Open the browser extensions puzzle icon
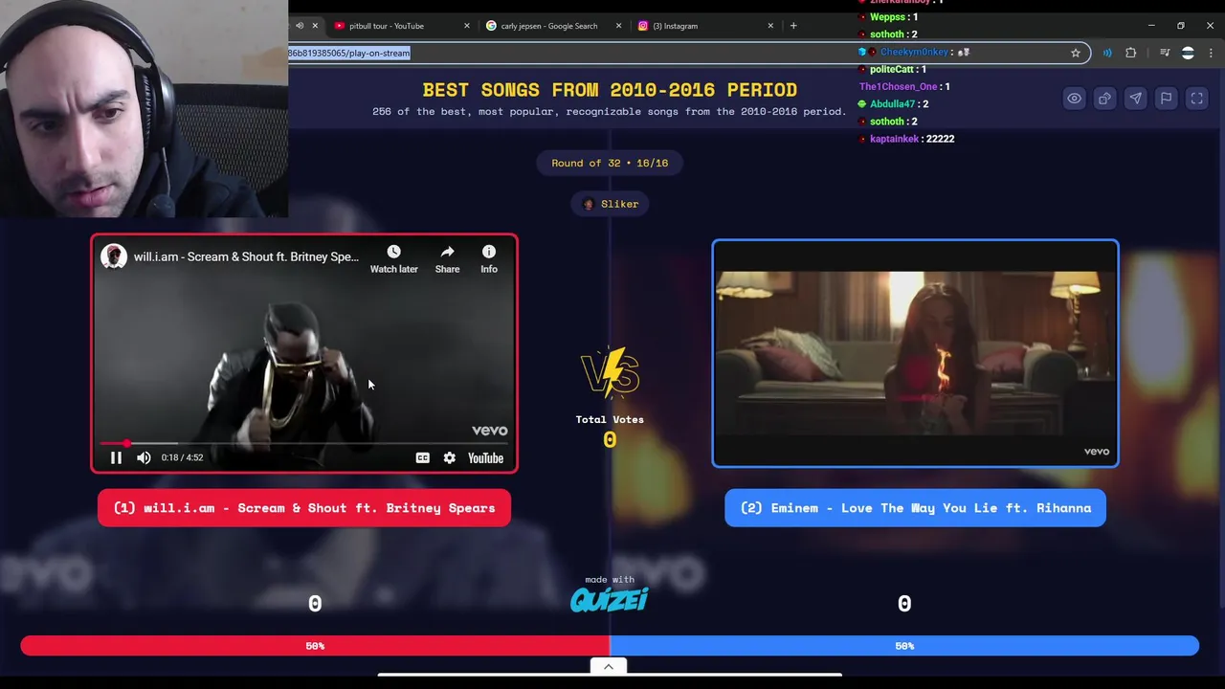The width and height of the screenshot is (1225, 689). [x=1131, y=53]
